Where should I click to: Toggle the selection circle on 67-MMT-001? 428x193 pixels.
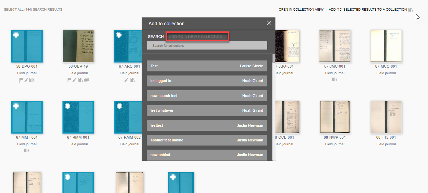pyautogui.click(x=16, y=106)
